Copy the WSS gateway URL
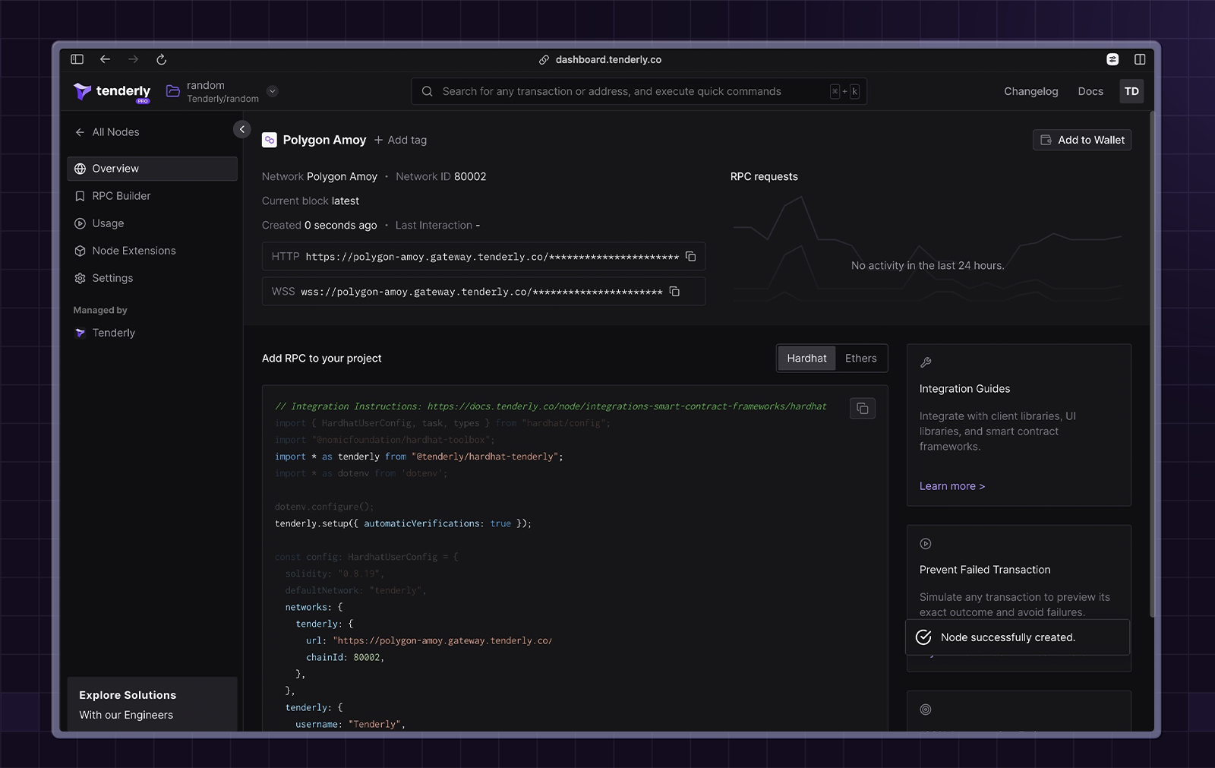 [x=674, y=292]
